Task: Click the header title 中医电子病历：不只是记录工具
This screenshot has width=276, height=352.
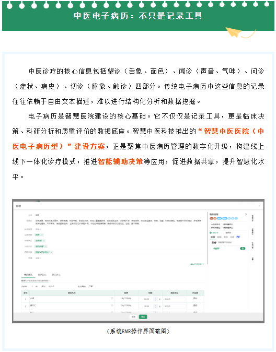Action: point(138,16)
